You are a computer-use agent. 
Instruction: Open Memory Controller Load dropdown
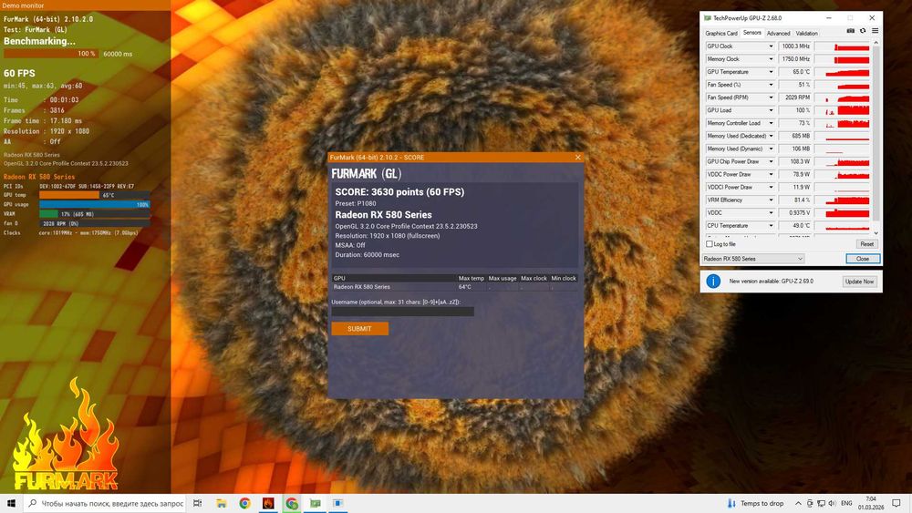coord(772,123)
